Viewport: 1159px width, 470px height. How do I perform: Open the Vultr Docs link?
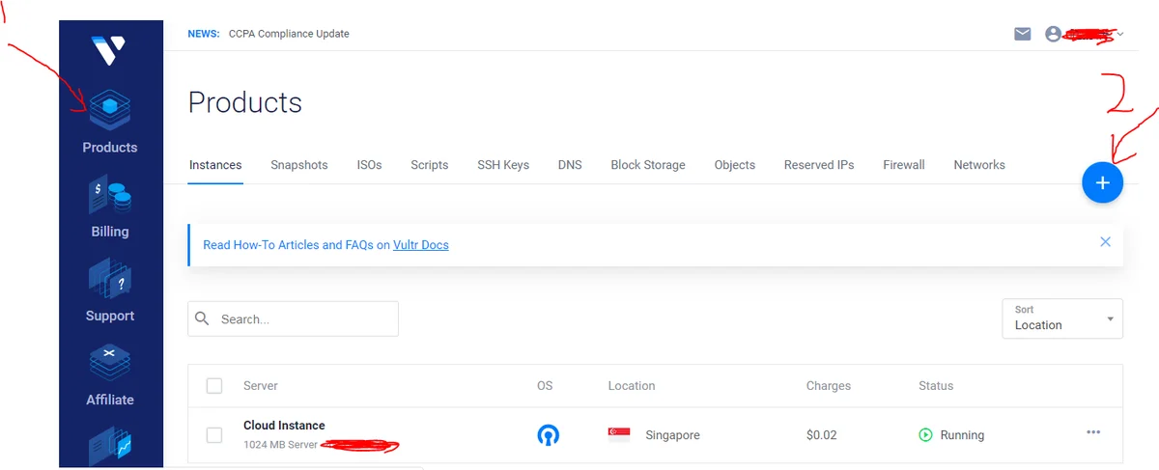pos(421,245)
